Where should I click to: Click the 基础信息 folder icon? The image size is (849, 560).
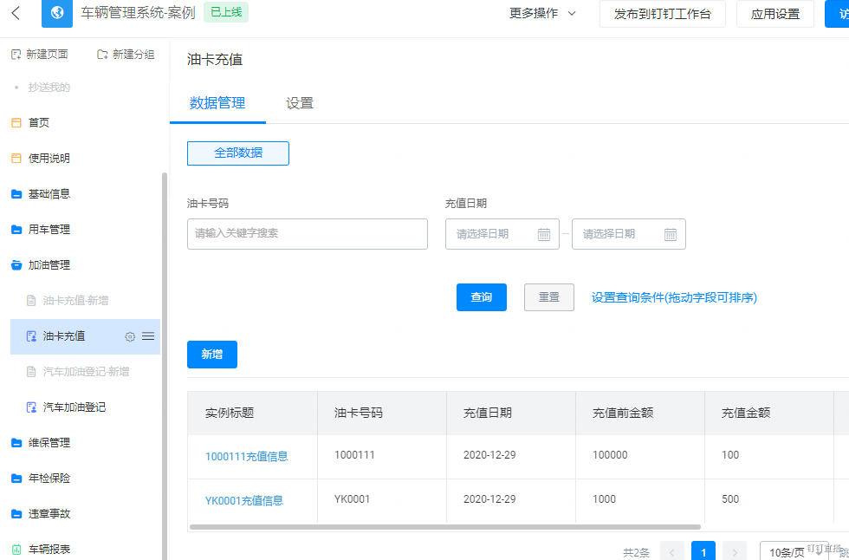coord(16,194)
